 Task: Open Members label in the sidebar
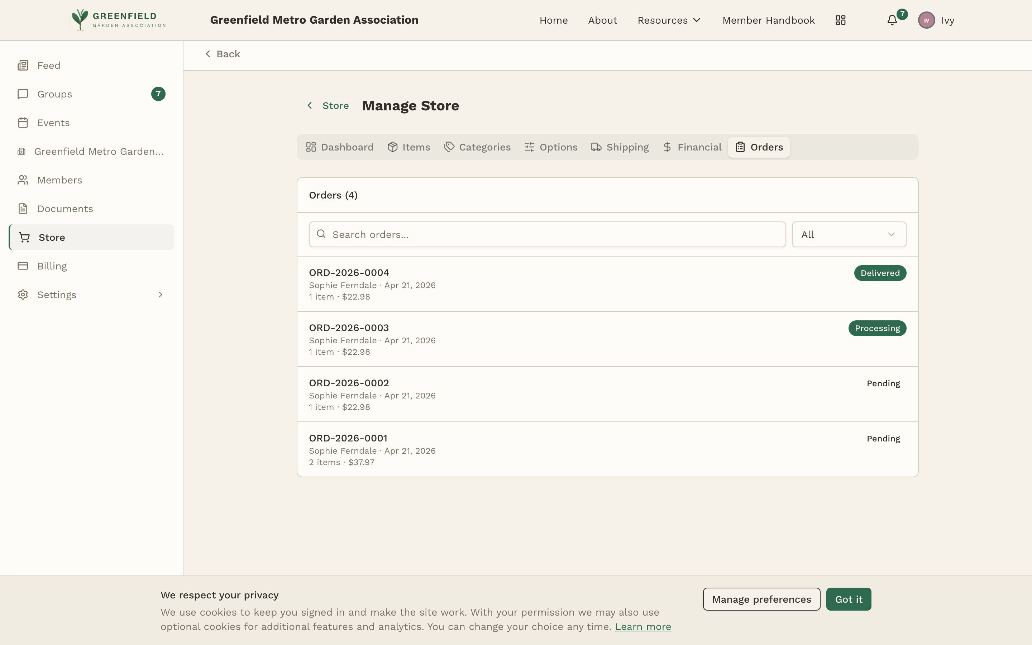(60, 180)
